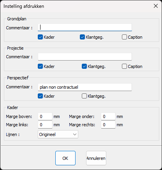Click the Marge onder value field

click(x=108, y=116)
